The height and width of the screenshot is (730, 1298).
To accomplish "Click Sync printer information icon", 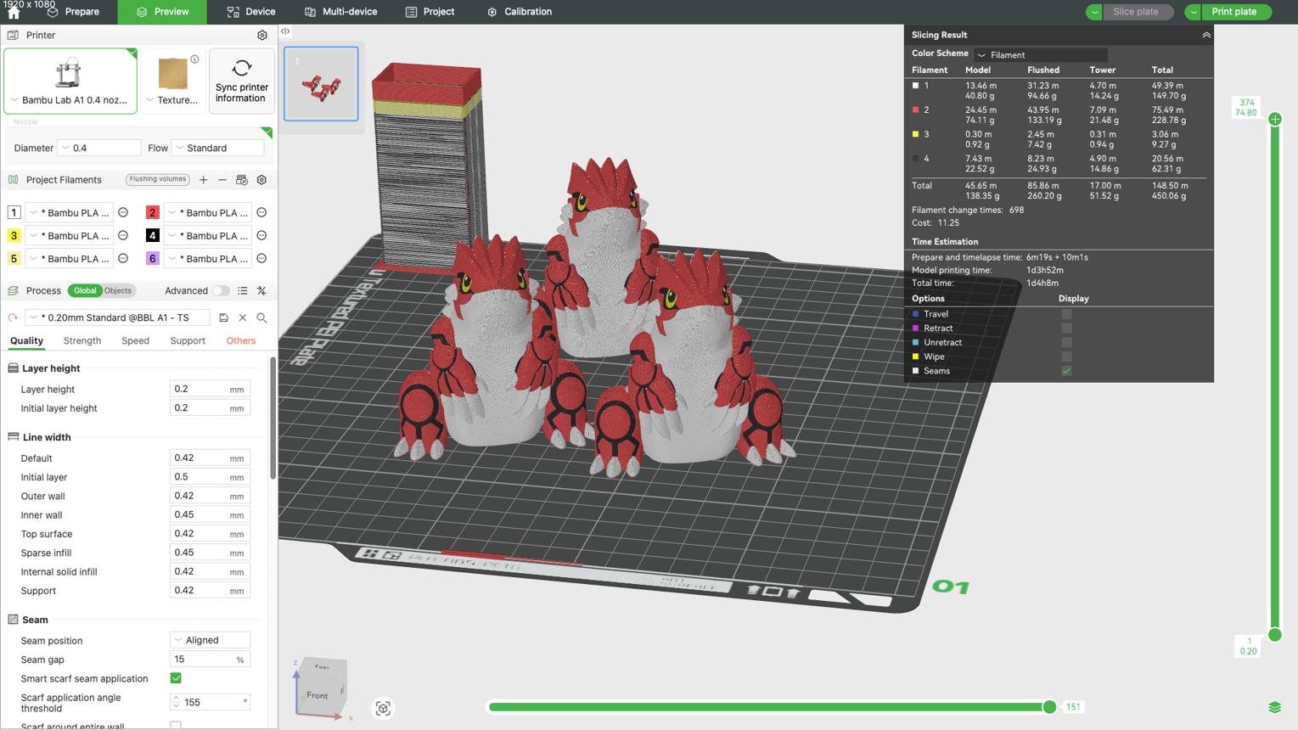I will point(242,68).
